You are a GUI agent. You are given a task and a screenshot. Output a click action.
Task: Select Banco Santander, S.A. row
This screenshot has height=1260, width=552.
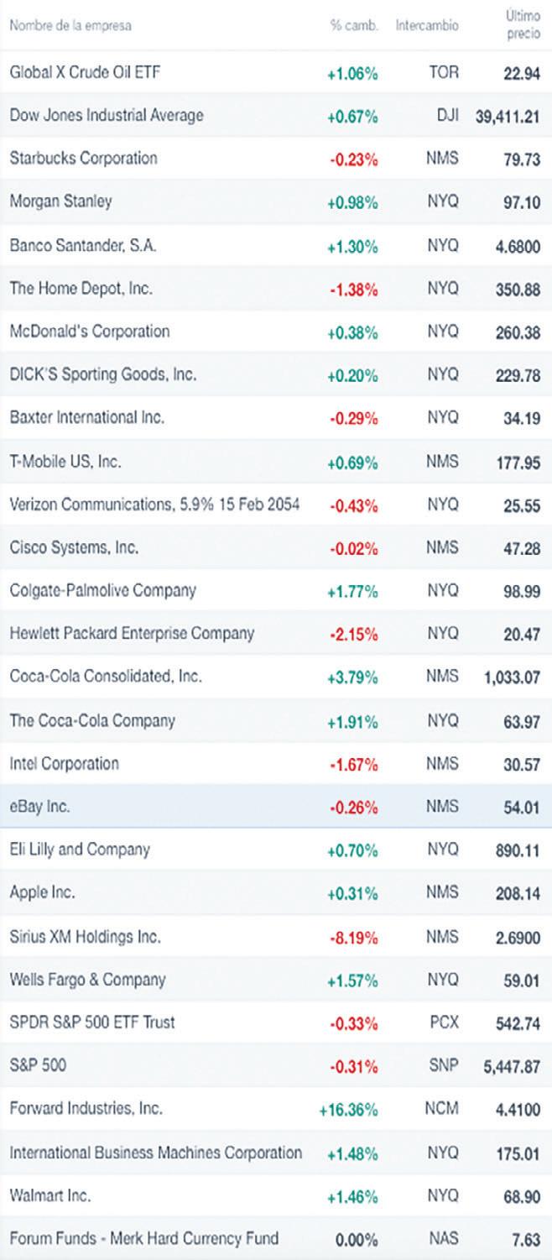coord(83,245)
